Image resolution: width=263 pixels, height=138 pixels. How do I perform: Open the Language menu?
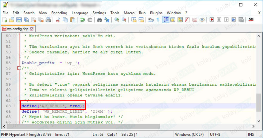(x=80, y=13)
